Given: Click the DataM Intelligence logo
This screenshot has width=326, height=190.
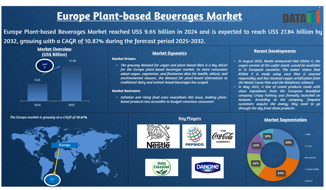Looking at the screenshot, I should (x=301, y=17).
